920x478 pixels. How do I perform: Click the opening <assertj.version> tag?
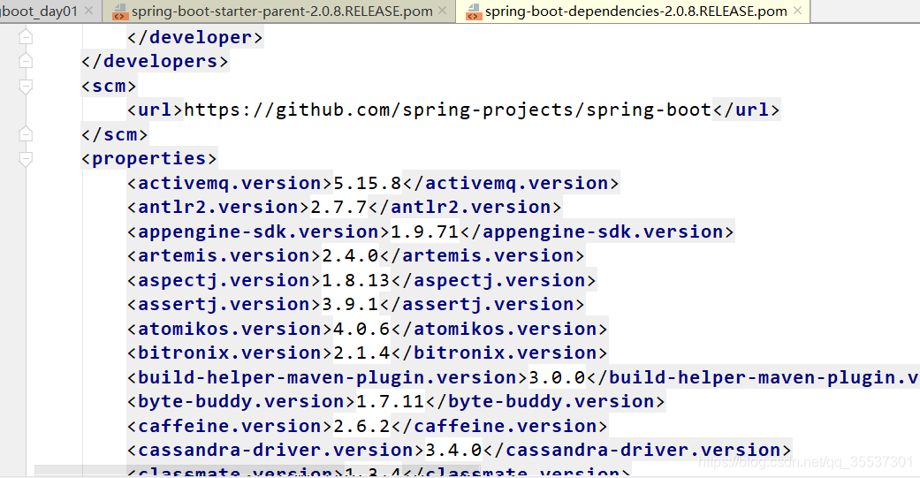(x=224, y=305)
